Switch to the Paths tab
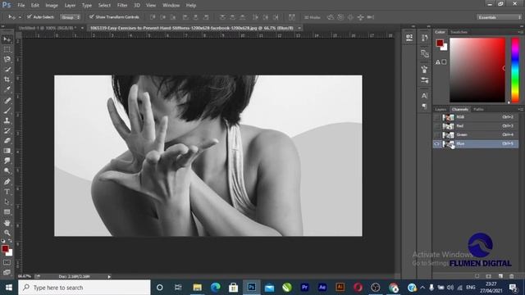 coord(478,109)
